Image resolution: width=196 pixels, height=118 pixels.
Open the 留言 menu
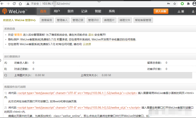click(x=71, y=11)
